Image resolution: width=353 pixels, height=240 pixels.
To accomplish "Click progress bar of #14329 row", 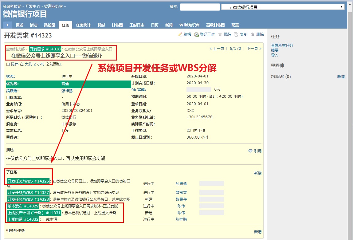I will click(212, 206).
